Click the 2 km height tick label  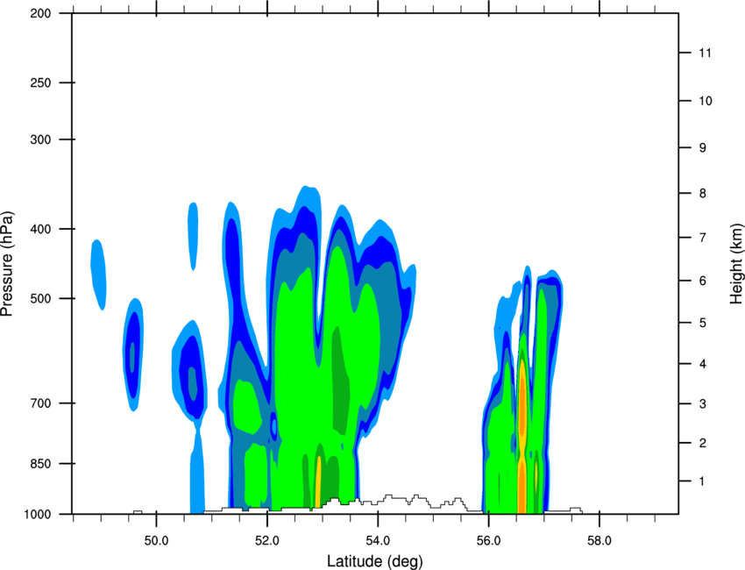click(x=703, y=443)
